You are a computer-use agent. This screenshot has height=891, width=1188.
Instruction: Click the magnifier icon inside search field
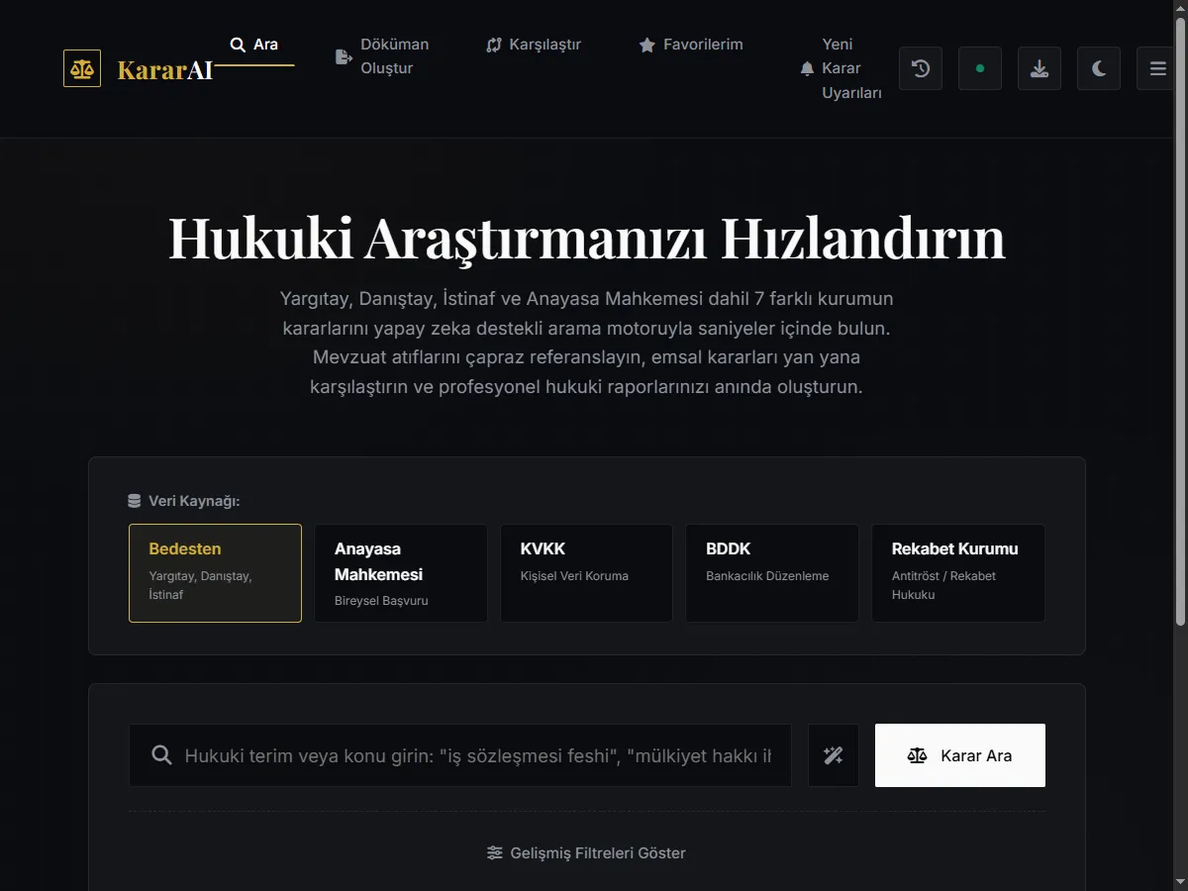161,755
